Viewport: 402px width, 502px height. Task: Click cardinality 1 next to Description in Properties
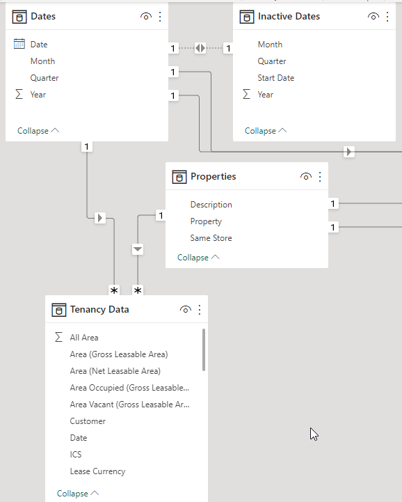(x=333, y=203)
